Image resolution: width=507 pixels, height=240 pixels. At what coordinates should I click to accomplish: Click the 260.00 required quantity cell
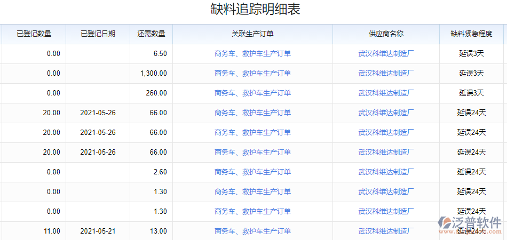point(156,93)
